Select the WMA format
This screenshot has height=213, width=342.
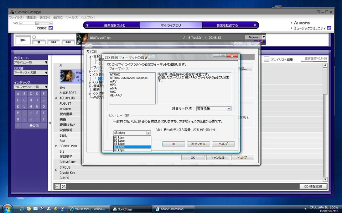pos(113,88)
